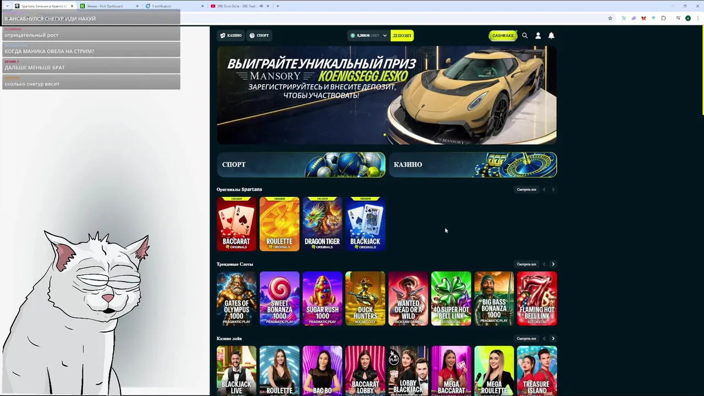
Task: Open the blue diamond extension icon
Action: point(653,18)
